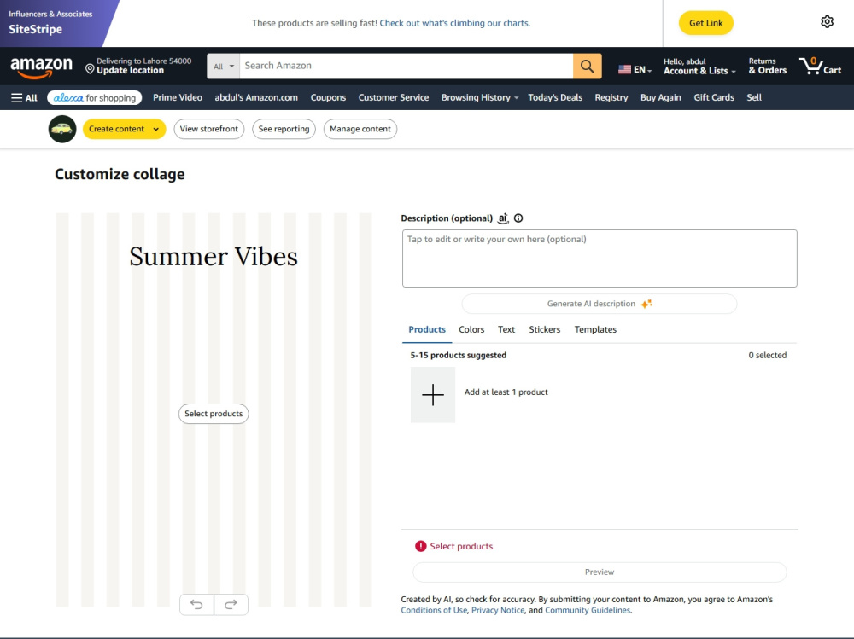The image size is (854, 639).
Task: Click the location pin Update location
Action: point(138,66)
